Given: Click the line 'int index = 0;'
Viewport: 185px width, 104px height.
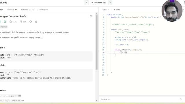Looking at the screenshot, I should coord(121,45).
